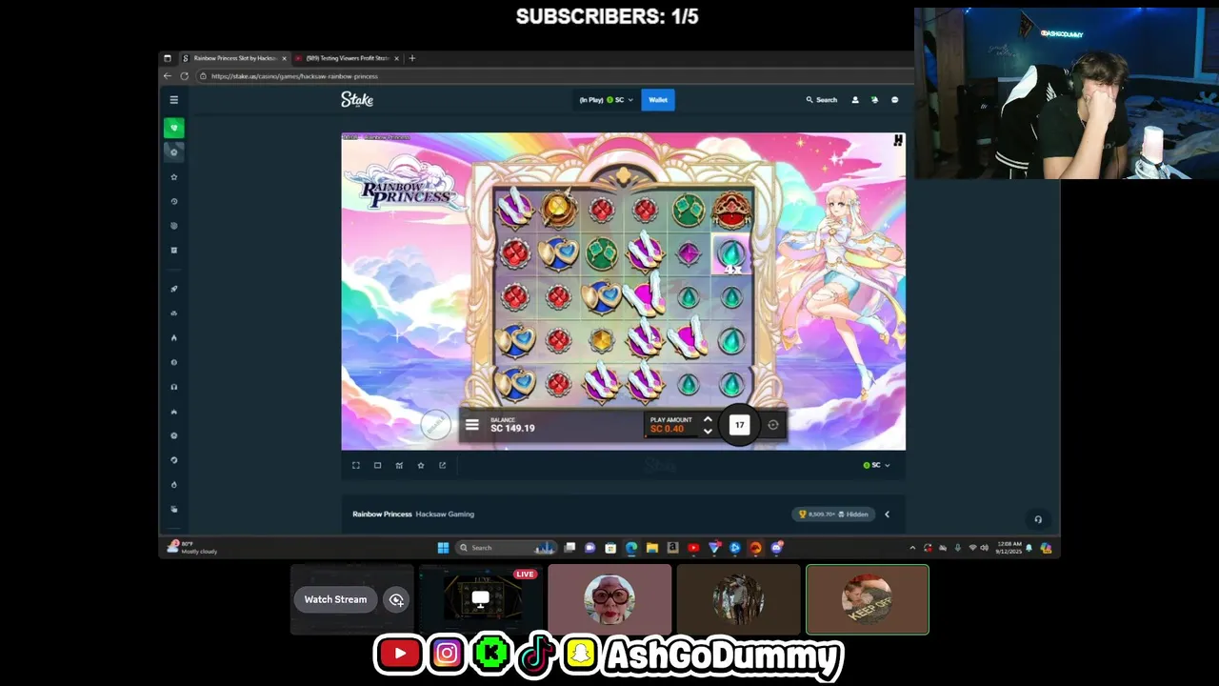Open the volume control in system tray
The width and height of the screenshot is (1219, 686).
(x=984, y=548)
